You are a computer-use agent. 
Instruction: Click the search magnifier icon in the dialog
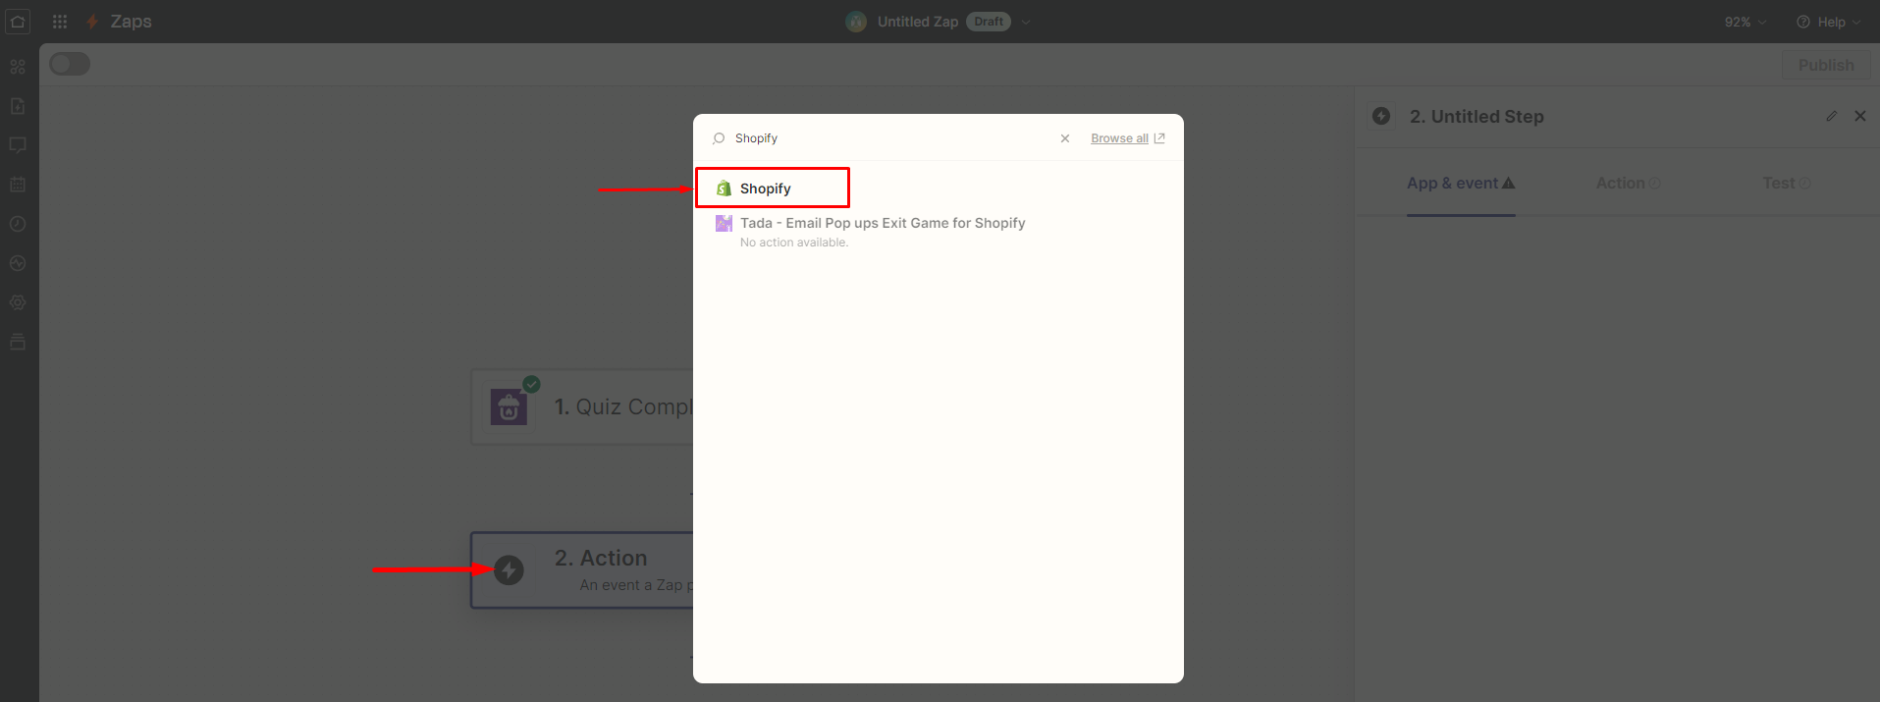pyautogui.click(x=719, y=138)
